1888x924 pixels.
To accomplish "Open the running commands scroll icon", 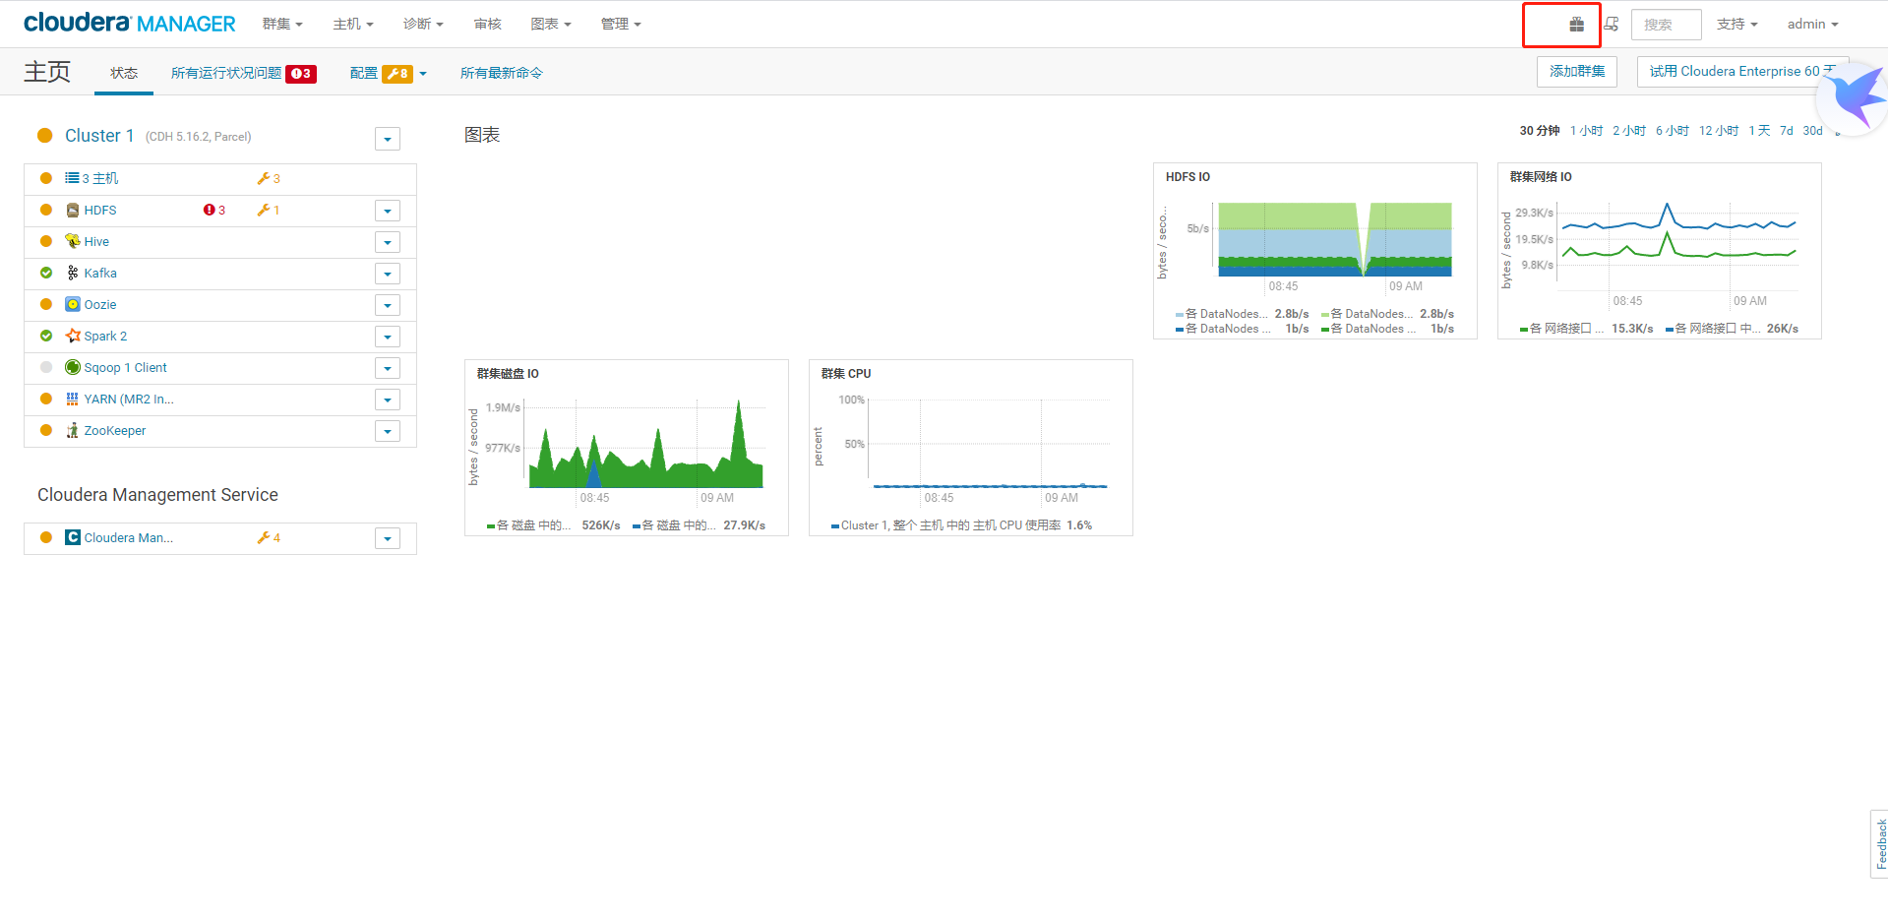I will (x=1612, y=25).
